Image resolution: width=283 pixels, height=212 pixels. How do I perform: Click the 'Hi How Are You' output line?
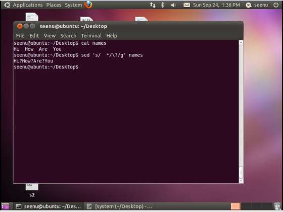tap(37, 49)
